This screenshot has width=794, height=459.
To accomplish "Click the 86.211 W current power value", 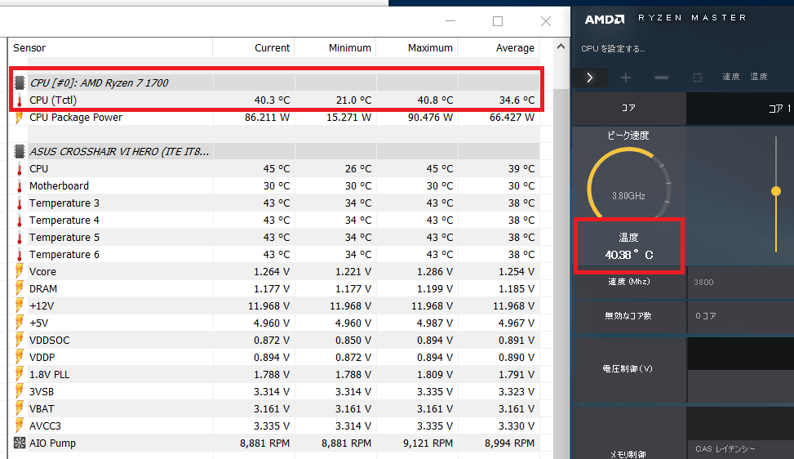I will [267, 118].
